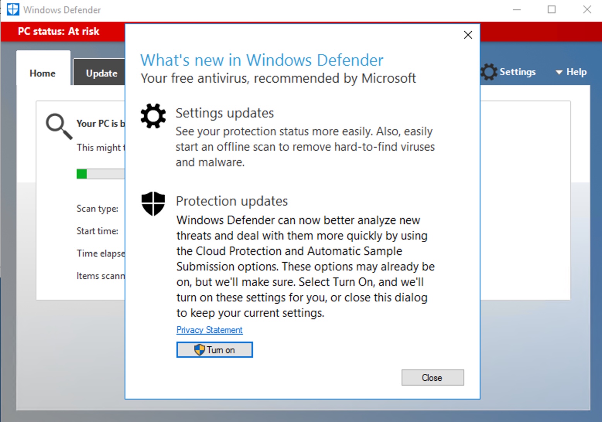Viewport: 602px width, 422px height.
Task: Click the 'Scan type:' label
Action: [x=97, y=209]
